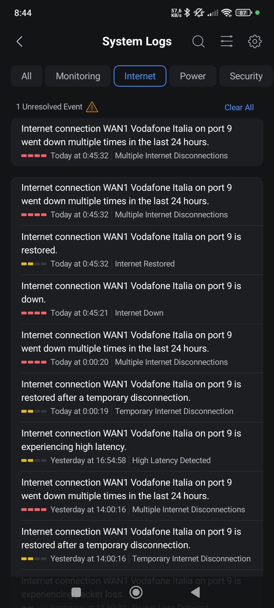The height and width of the screenshot is (608, 274).
Task: Select the Power tab
Action: (x=193, y=76)
